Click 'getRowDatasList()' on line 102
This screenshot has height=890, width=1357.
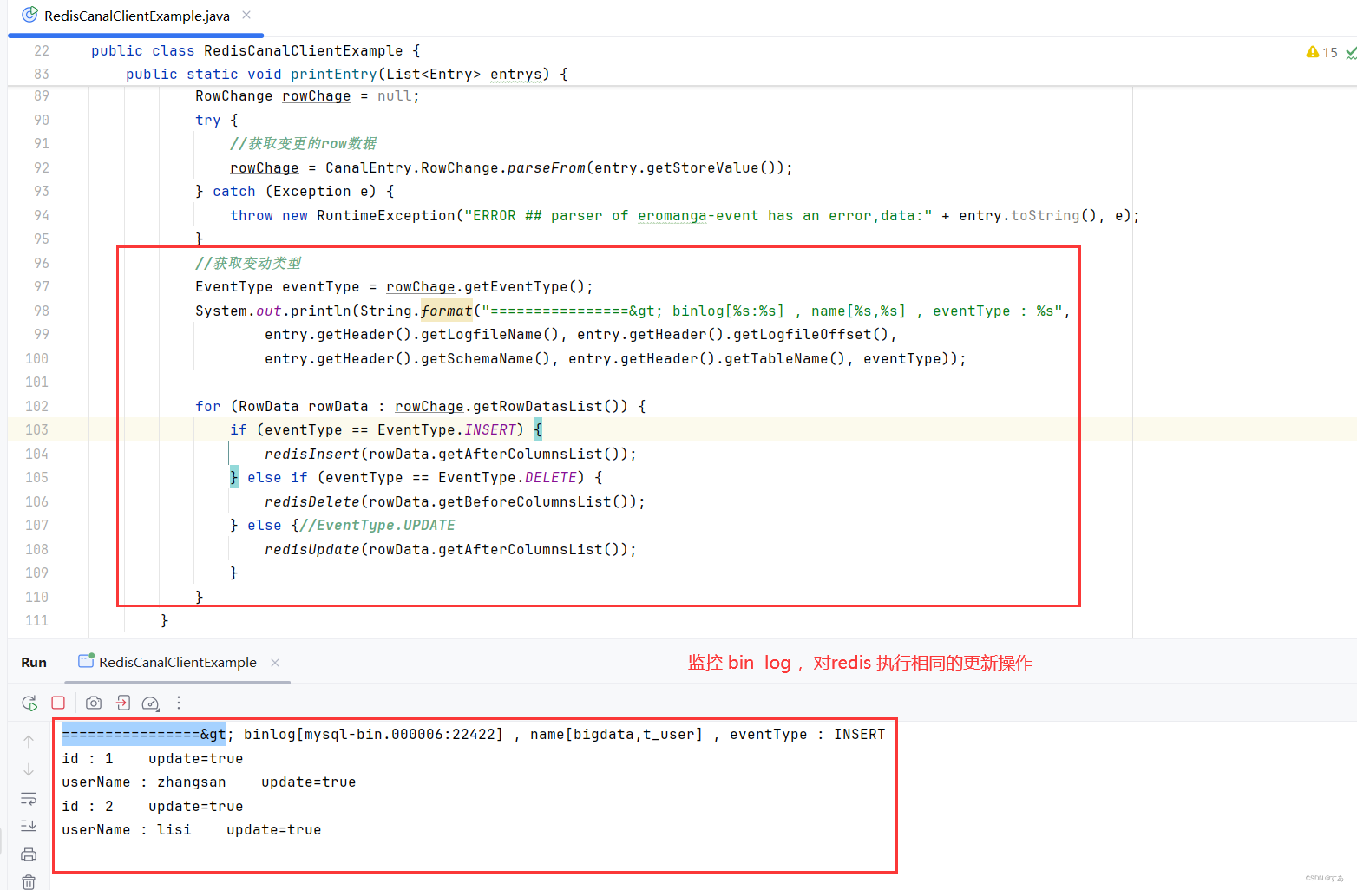(550, 406)
